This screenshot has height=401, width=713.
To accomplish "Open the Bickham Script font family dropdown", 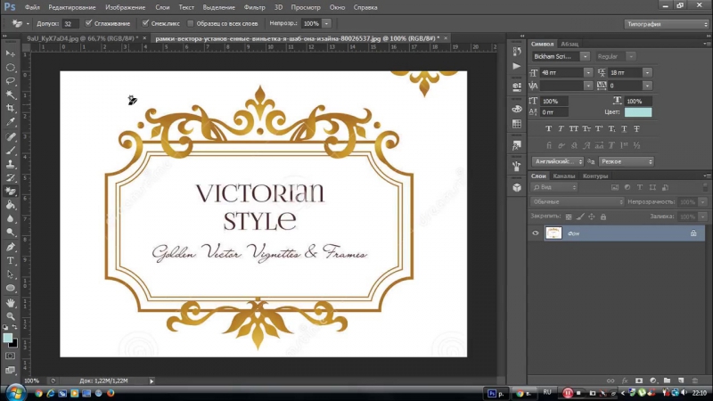I will point(586,56).
